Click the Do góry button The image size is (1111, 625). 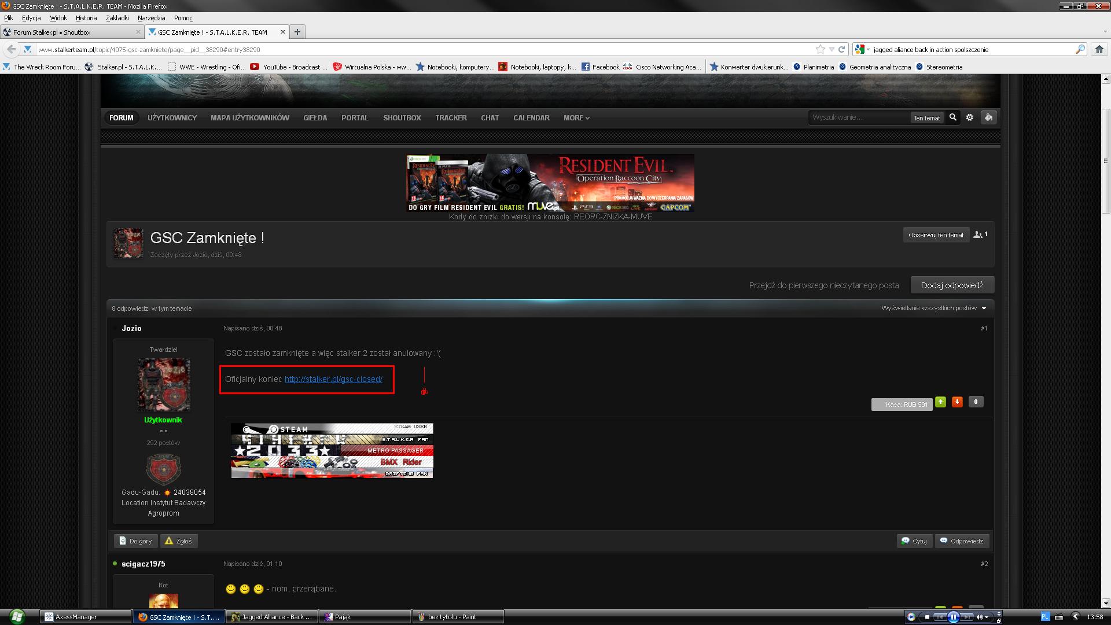(x=135, y=541)
